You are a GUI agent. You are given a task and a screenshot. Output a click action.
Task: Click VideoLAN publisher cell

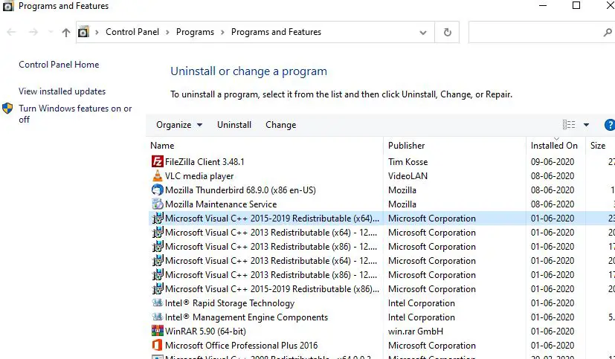408,175
